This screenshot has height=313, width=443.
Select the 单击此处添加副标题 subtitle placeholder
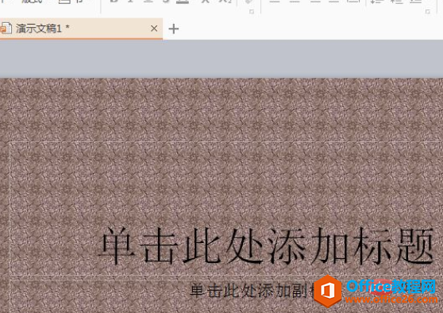coord(252,291)
